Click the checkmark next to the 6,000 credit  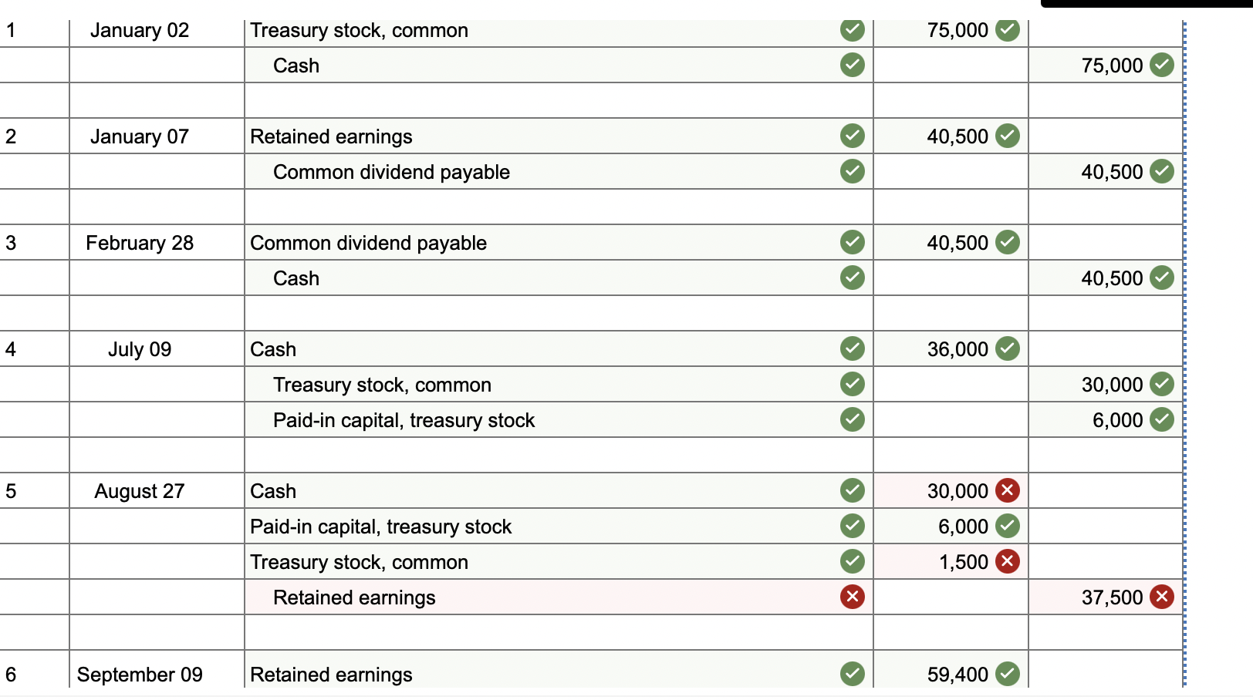[x=1162, y=420]
